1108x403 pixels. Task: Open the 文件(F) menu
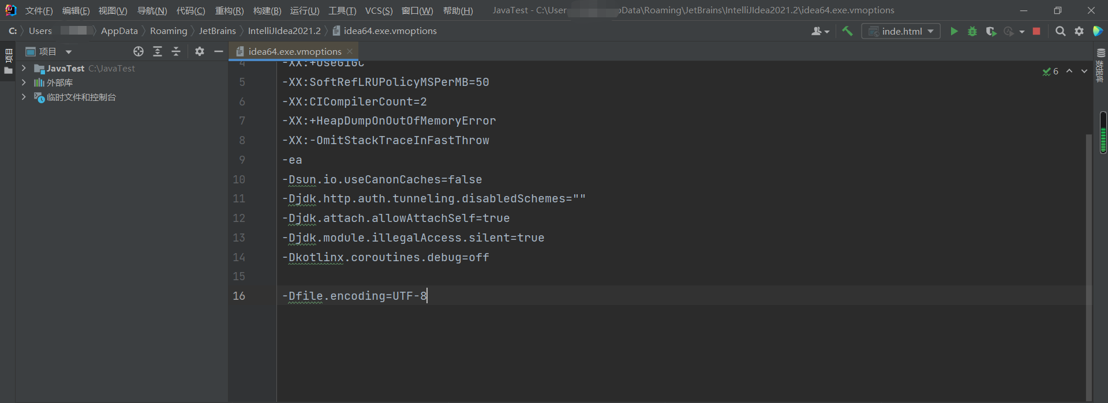pos(39,11)
